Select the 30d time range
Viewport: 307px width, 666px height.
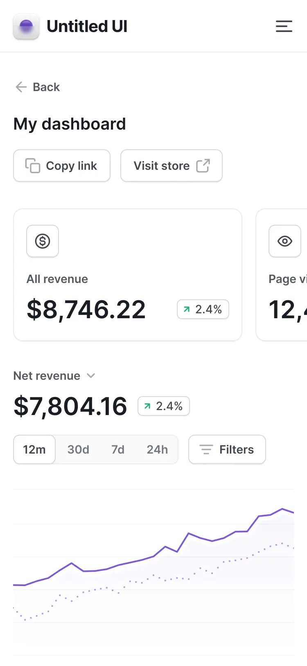(x=78, y=449)
